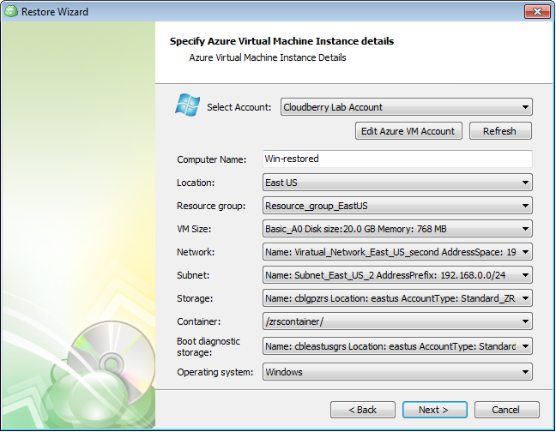The height and width of the screenshot is (432, 556).
Task: Expand the Resource group dropdown
Action: coord(397,206)
